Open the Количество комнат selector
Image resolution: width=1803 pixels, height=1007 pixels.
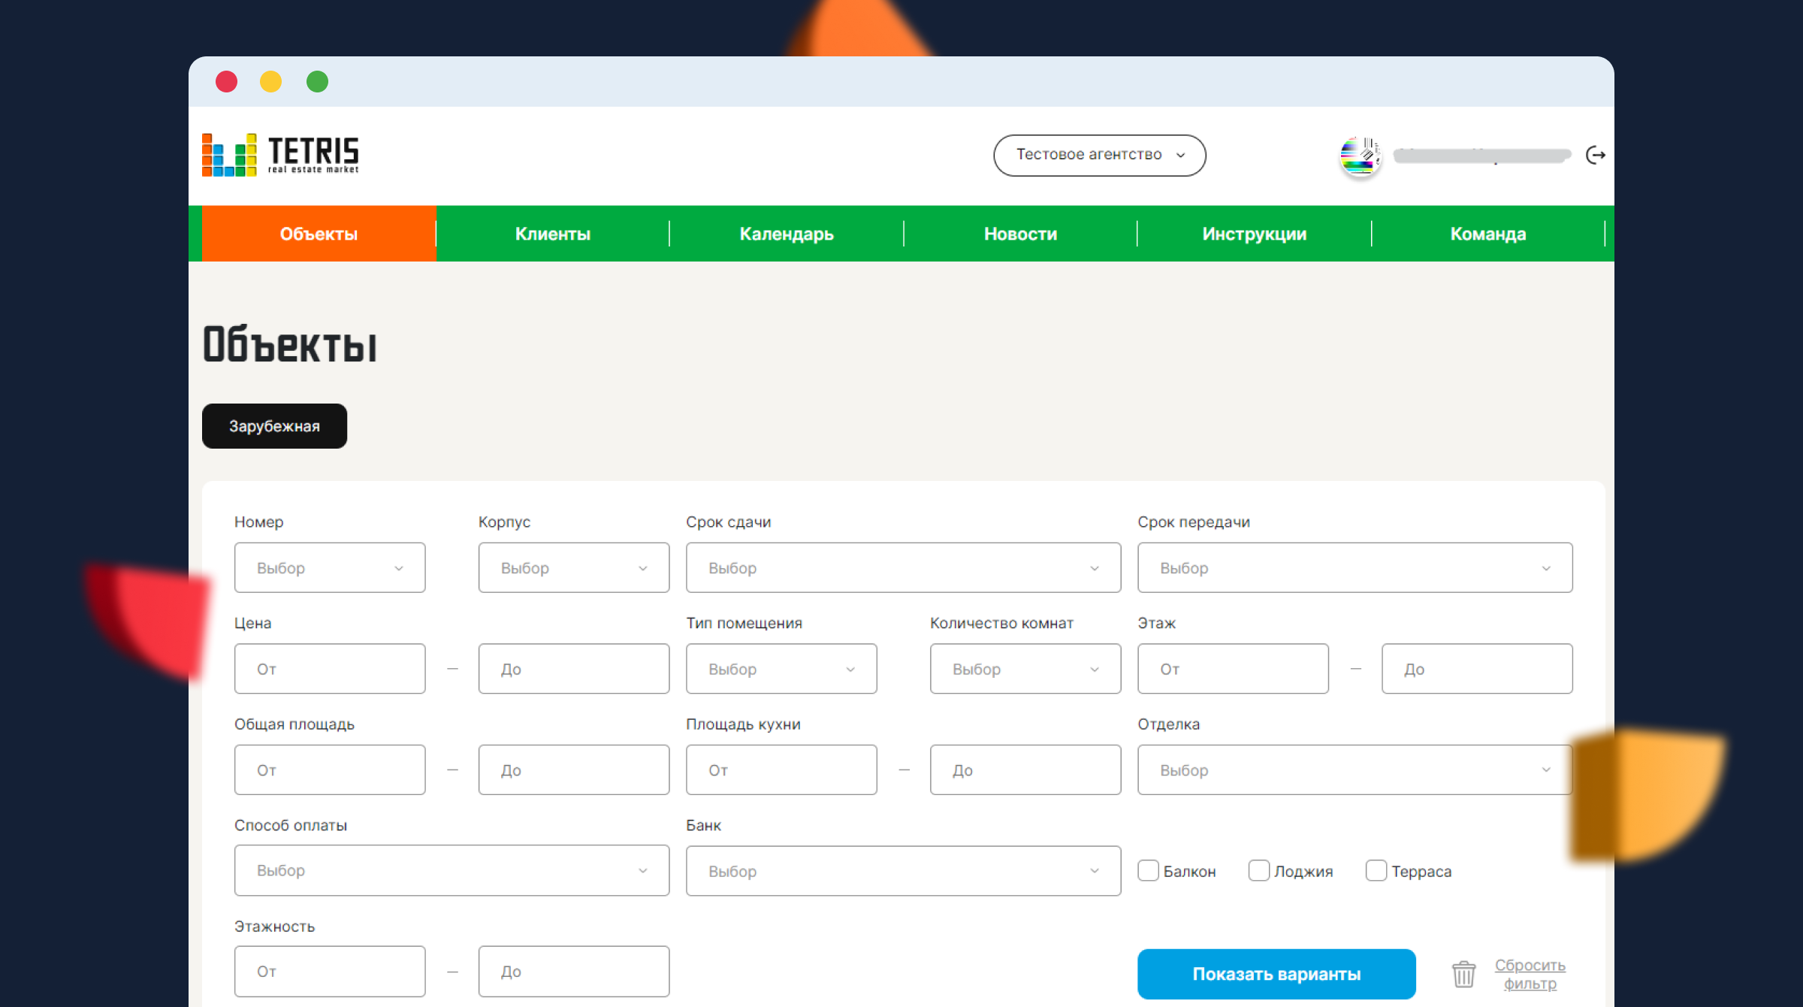[1025, 669]
